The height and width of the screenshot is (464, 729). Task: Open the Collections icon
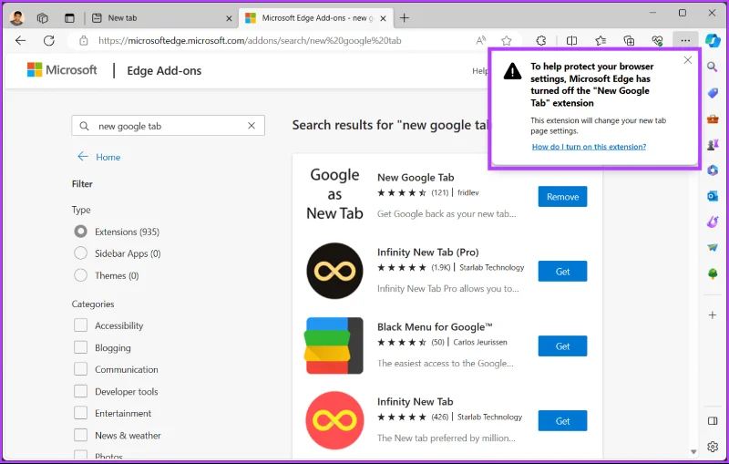click(x=629, y=40)
